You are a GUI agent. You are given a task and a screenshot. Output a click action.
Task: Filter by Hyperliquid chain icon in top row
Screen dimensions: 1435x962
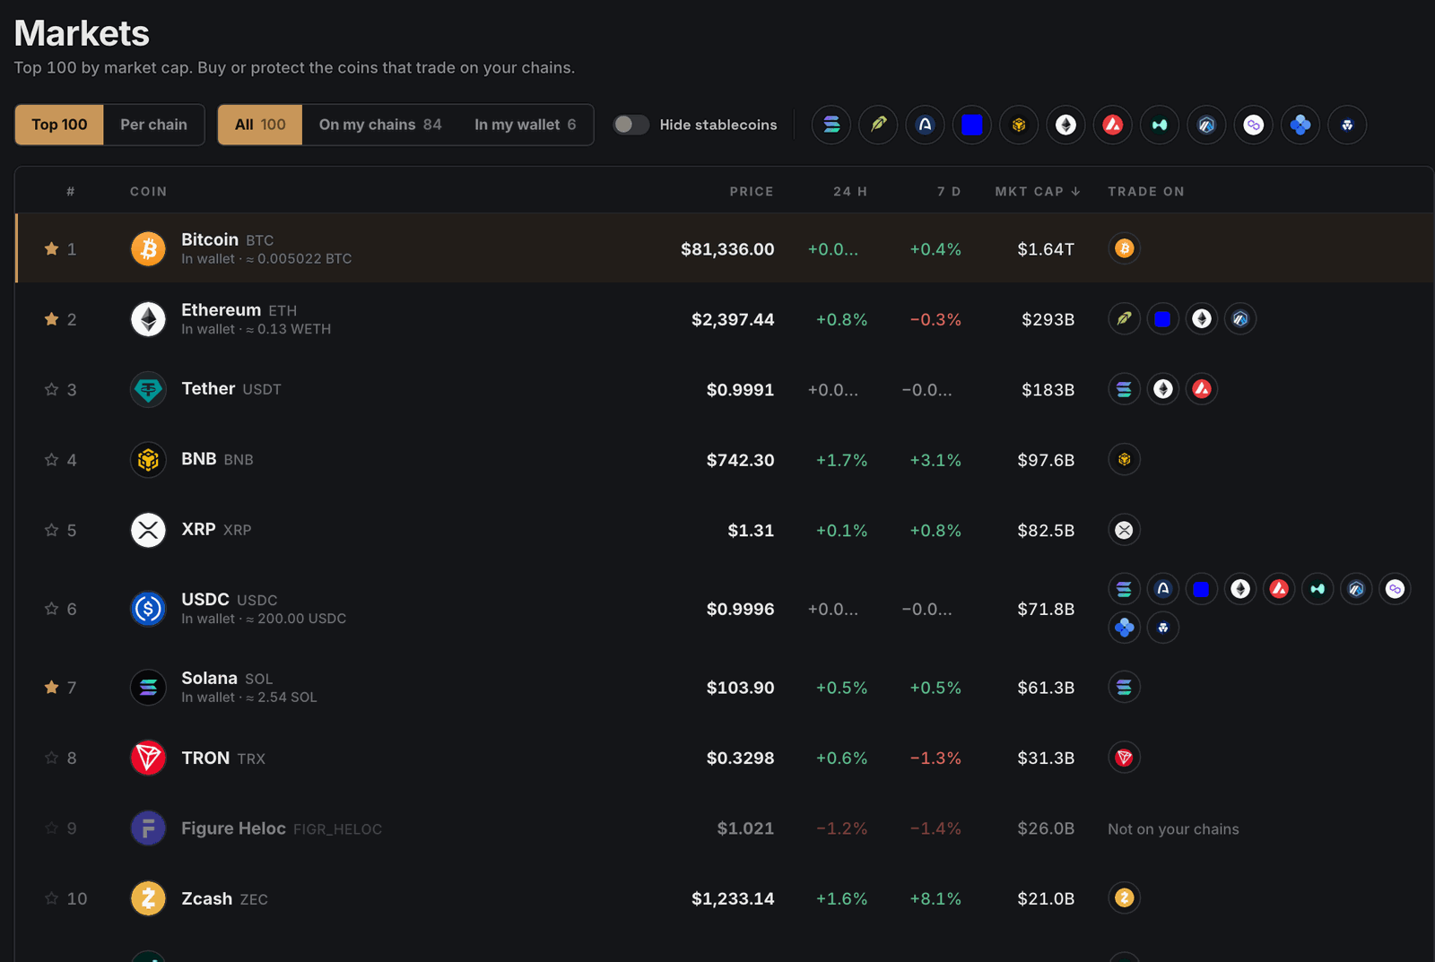tap(1160, 125)
